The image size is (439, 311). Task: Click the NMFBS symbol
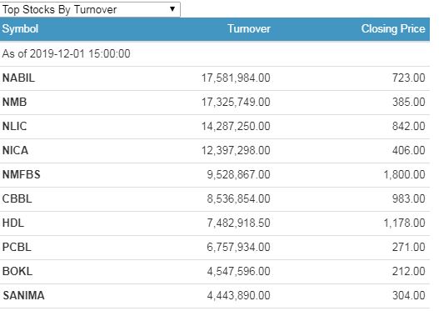click(x=22, y=174)
